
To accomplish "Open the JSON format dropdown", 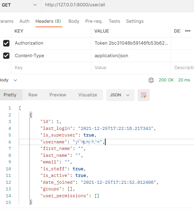I will pyautogui.click(x=120, y=95).
